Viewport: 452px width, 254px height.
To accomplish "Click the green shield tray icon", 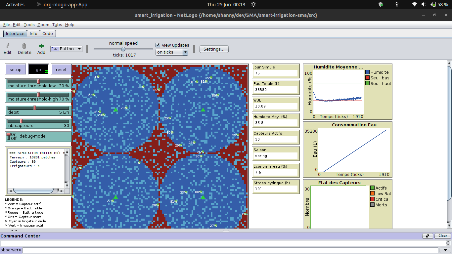I will pyautogui.click(x=381, y=5).
